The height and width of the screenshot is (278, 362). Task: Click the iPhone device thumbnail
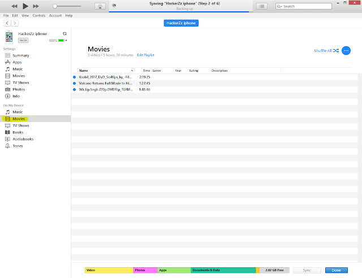[9, 37]
